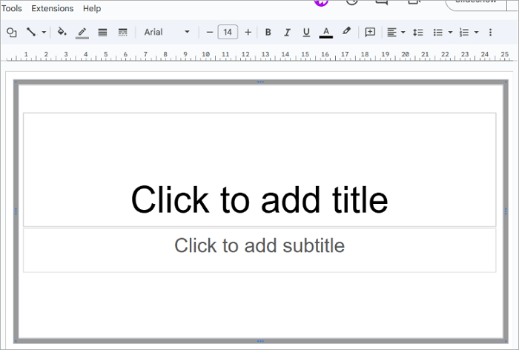Expand the bulleted list dropdown arrow
Viewport: 519px width, 350px height.
coord(450,32)
